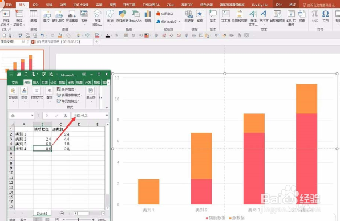Click the 源数据 legend entry
The height and width of the screenshot is (221, 340).
point(237,218)
